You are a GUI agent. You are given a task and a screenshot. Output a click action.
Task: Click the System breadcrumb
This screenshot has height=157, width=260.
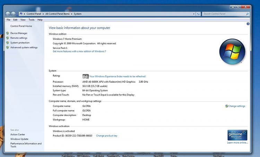tap(78, 14)
